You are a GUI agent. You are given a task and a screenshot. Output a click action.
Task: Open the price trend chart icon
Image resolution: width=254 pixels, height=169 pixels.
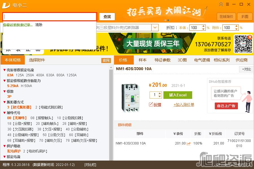[x=189, y=143]
